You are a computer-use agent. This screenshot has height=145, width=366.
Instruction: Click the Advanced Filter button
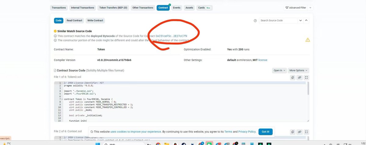click(296, 8)
